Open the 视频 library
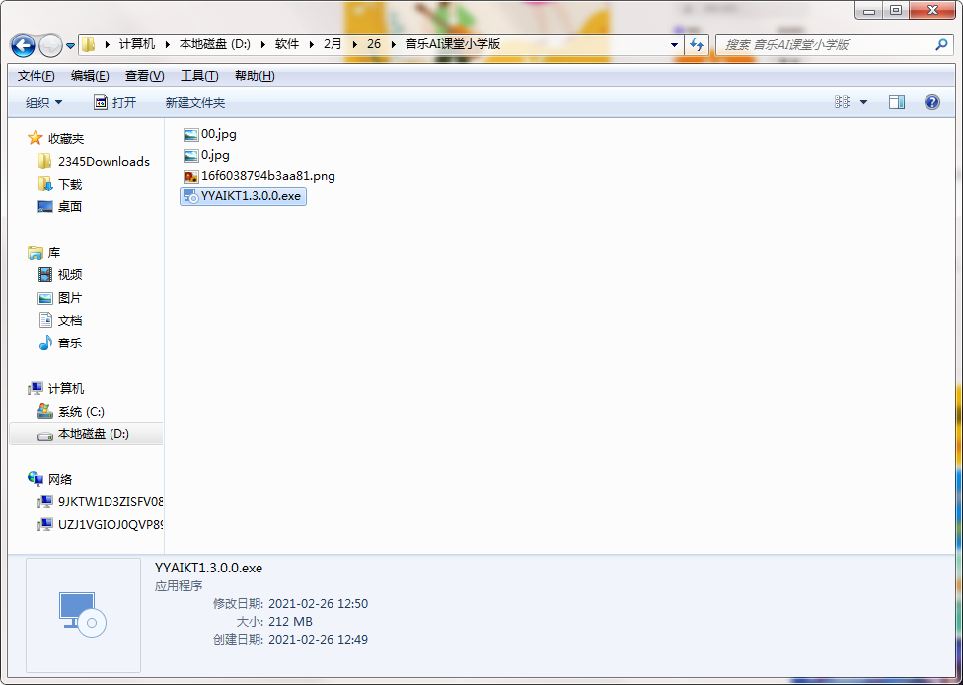 (x=69, y=275)
